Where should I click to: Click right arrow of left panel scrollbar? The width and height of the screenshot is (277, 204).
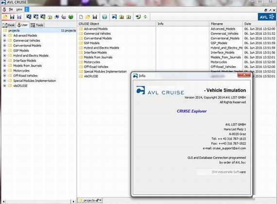[x=73, y=202]
